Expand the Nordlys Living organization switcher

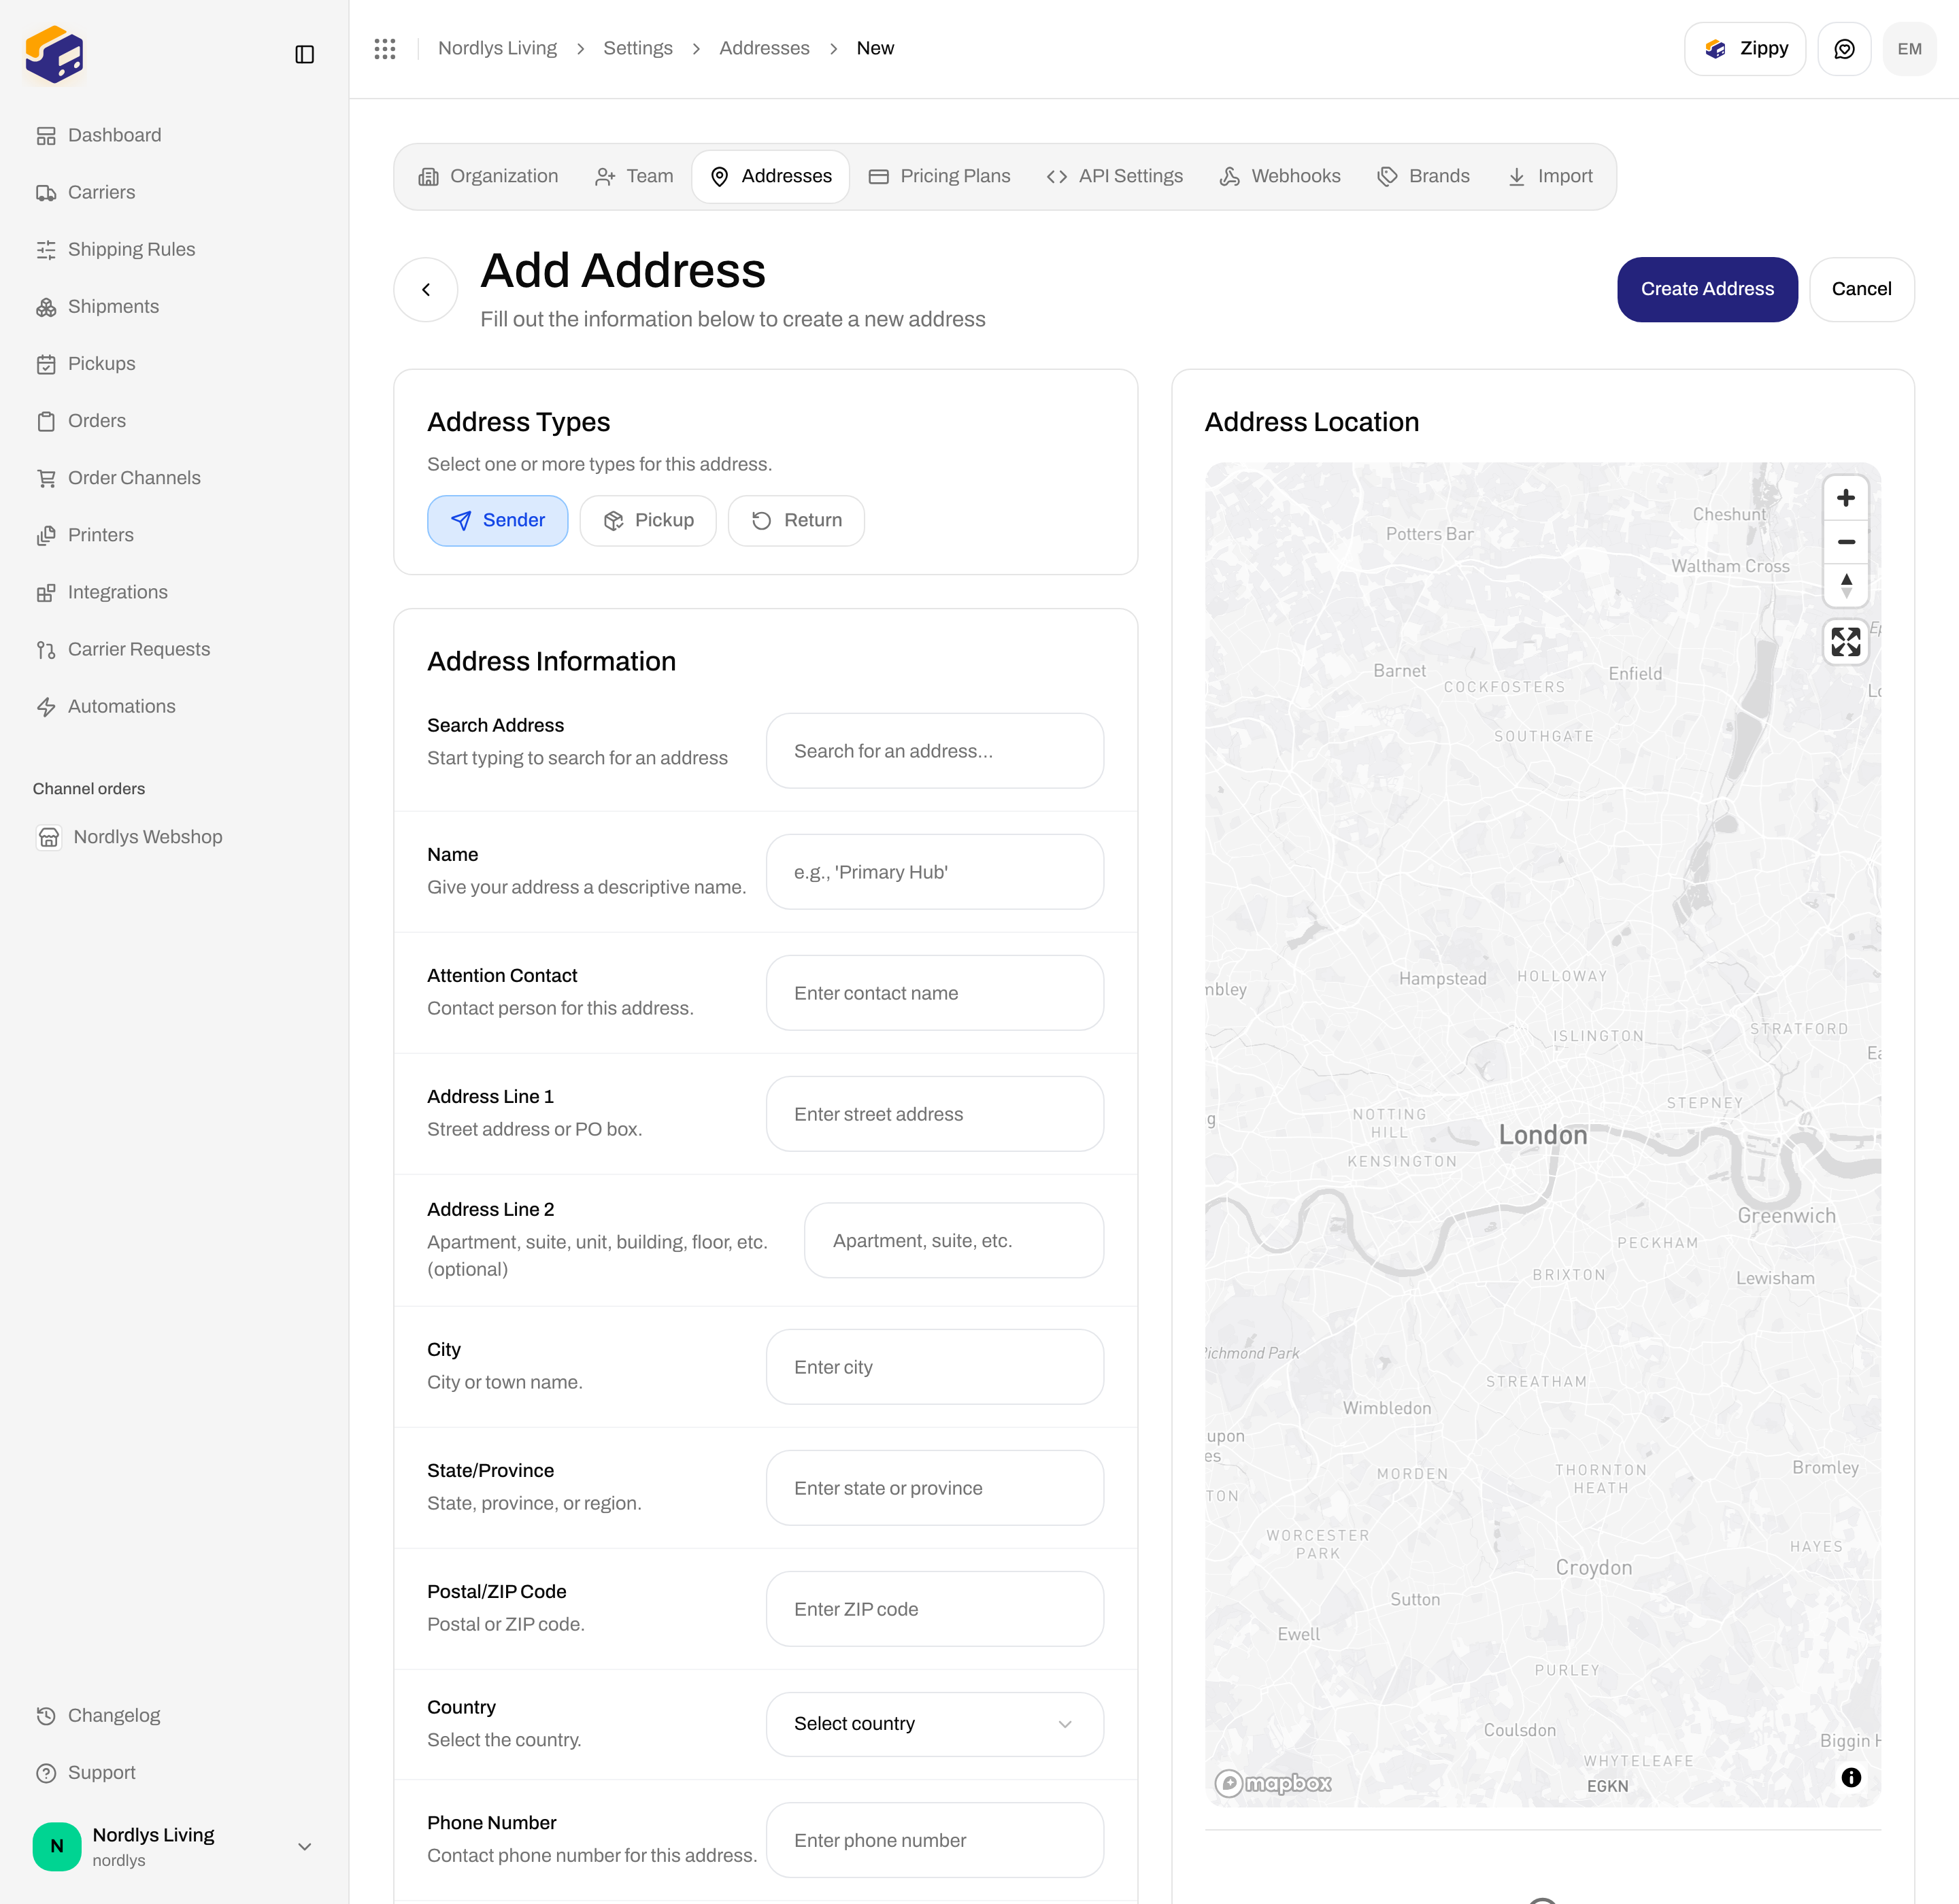(174, 1846)
